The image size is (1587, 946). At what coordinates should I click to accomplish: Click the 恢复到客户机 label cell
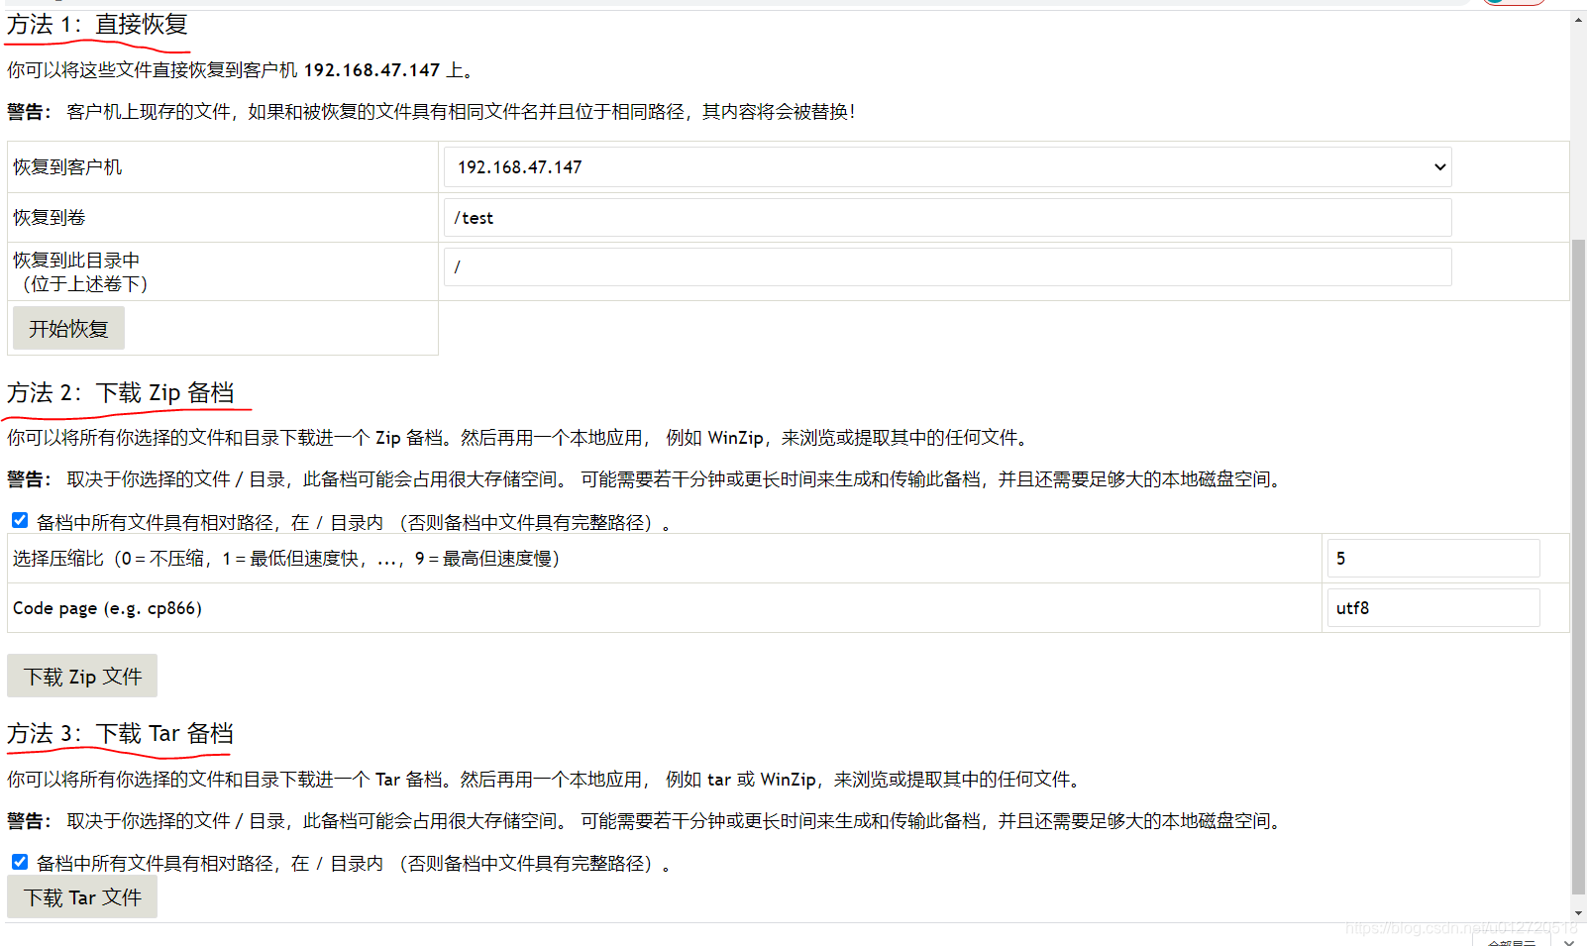(x=223, y=167)
